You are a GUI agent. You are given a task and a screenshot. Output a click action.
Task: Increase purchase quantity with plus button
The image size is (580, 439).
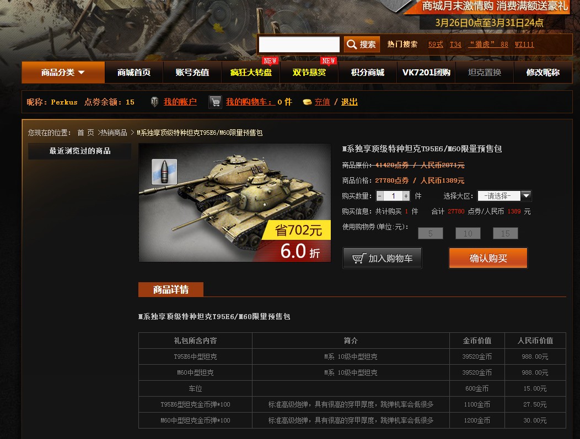pyautogui.click(x=406, y=196)
